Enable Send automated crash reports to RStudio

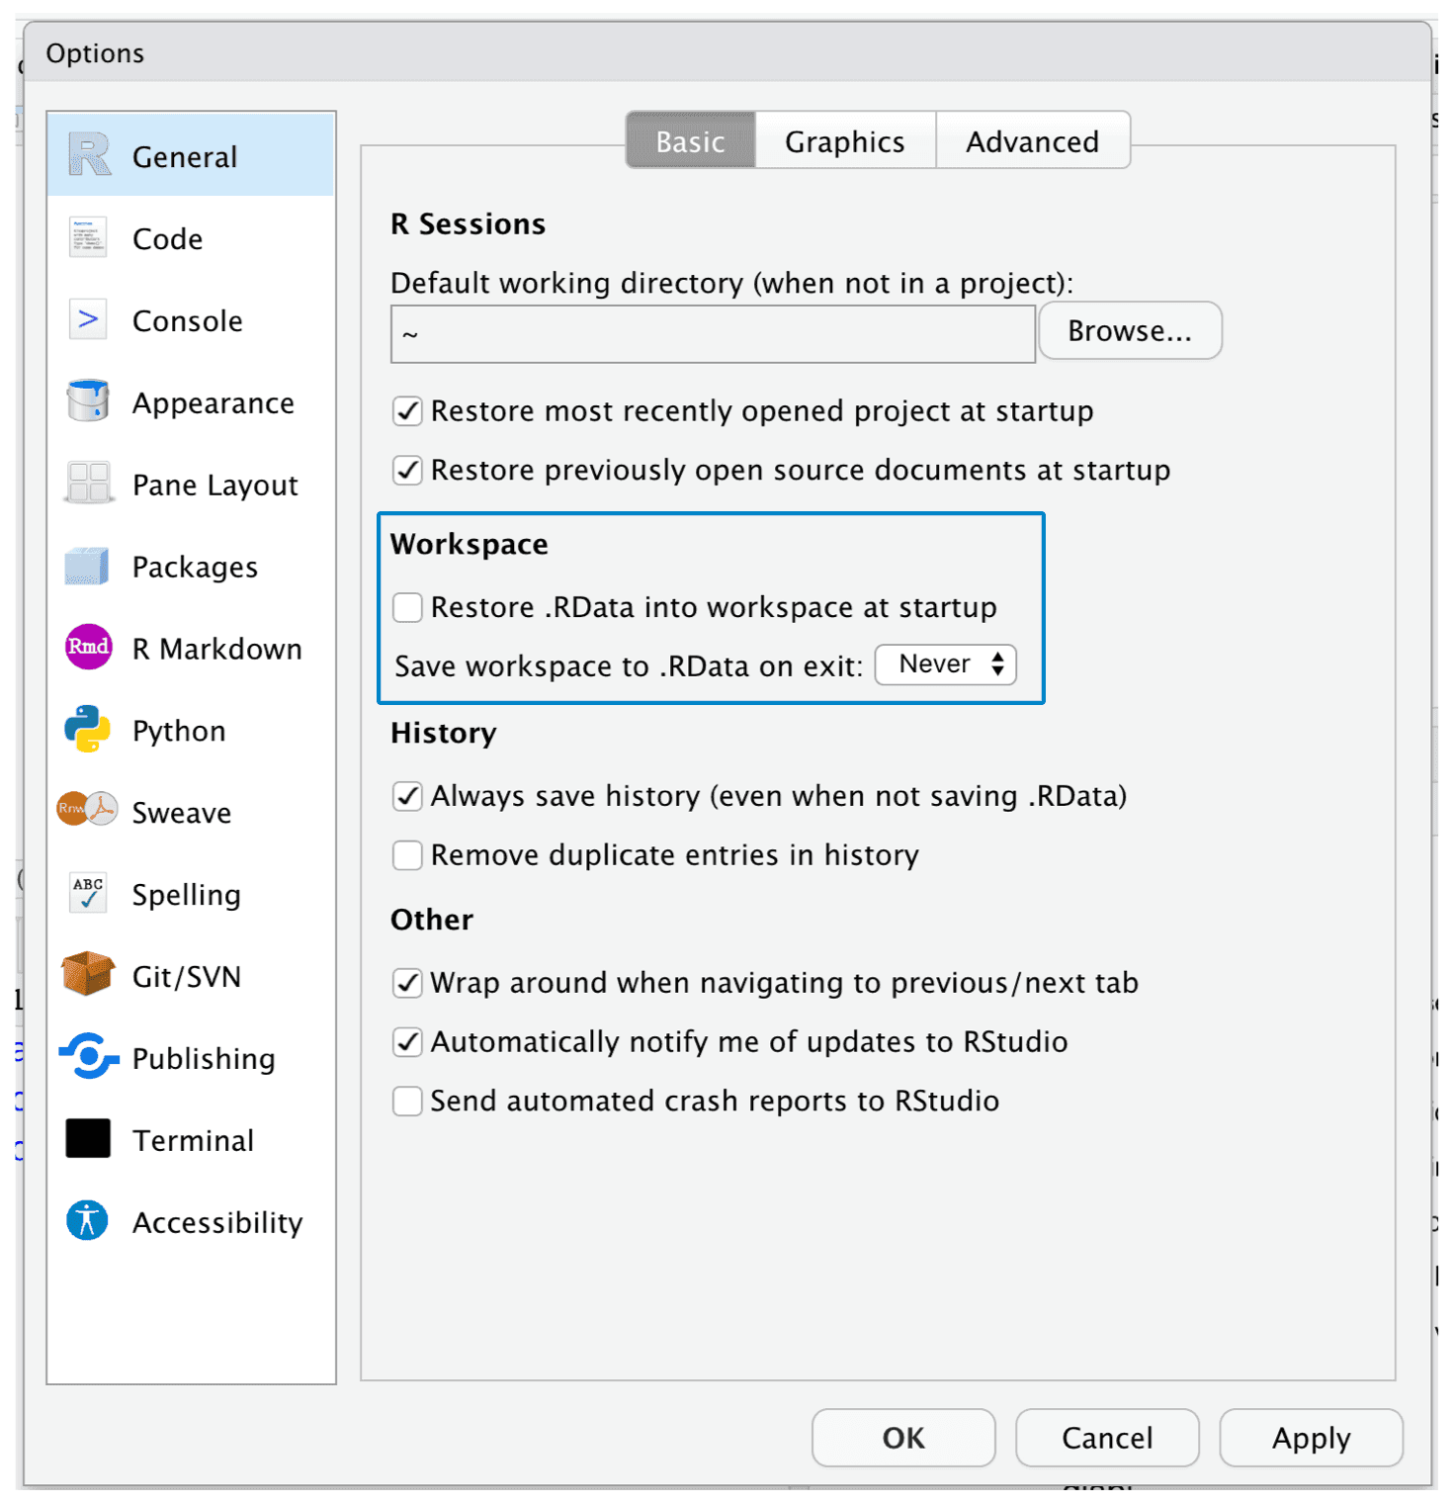tap(407, 1102)
